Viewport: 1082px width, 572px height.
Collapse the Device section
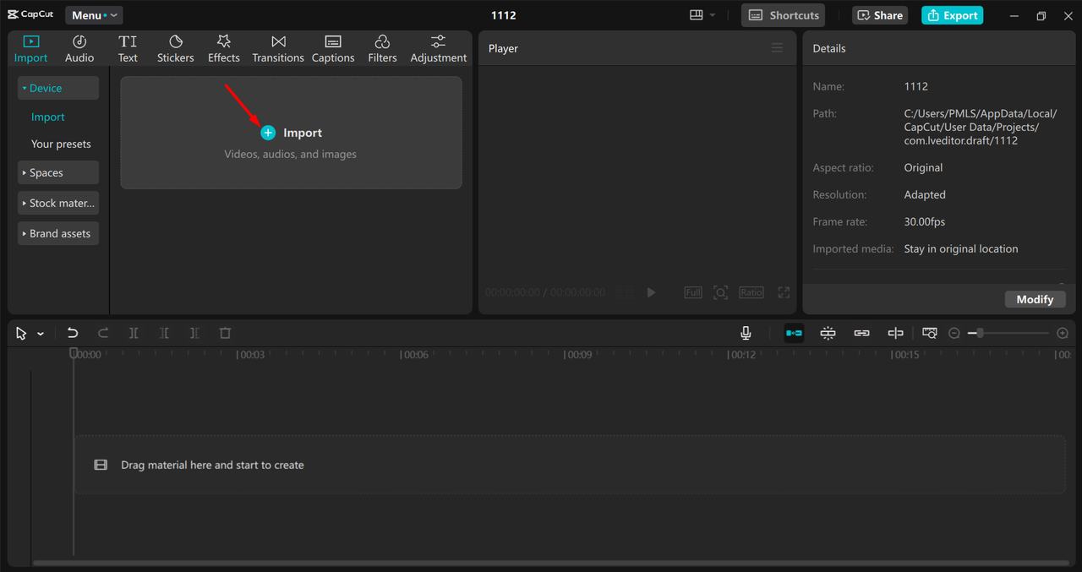point(58,88)
